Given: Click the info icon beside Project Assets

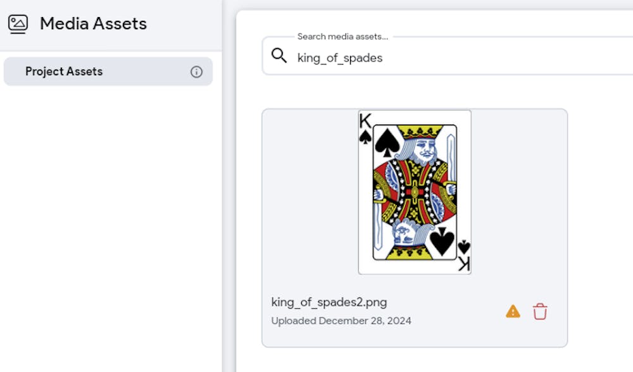Looking at the screenshot, I should pyautogui.click(x=197, y=72).
